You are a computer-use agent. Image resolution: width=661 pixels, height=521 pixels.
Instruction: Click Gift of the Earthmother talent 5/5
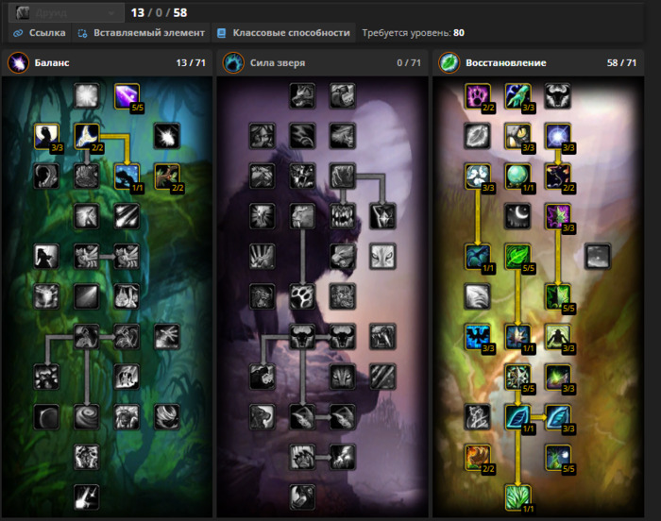coord(558,457)
